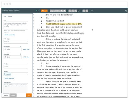The width and height of the screenshot is (129, 99).
Task: Click the grey Delete button
Action: tap(13, 95)
